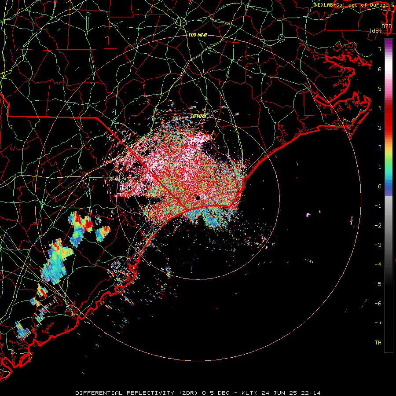Click the "7" value on the dB scale

click(x=380, y=49)
